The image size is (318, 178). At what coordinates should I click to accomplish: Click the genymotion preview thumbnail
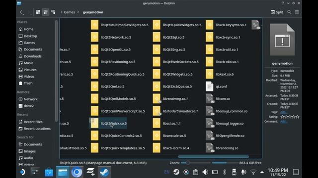(x=282, y=40)
